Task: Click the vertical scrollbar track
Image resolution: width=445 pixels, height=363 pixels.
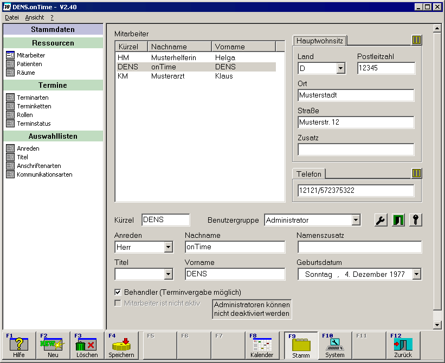Action: (437, 316)
